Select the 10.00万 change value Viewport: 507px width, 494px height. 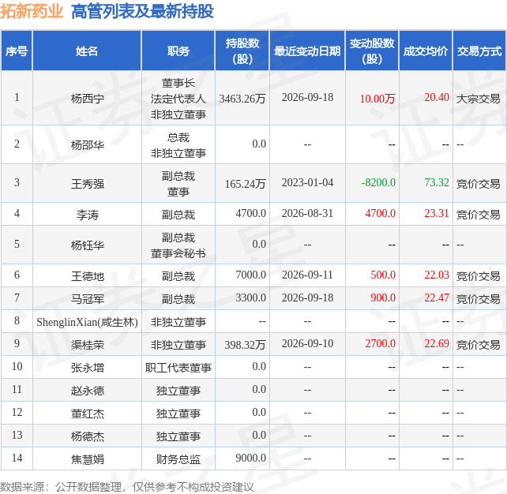pyautogui.click(x=377, y=99)
